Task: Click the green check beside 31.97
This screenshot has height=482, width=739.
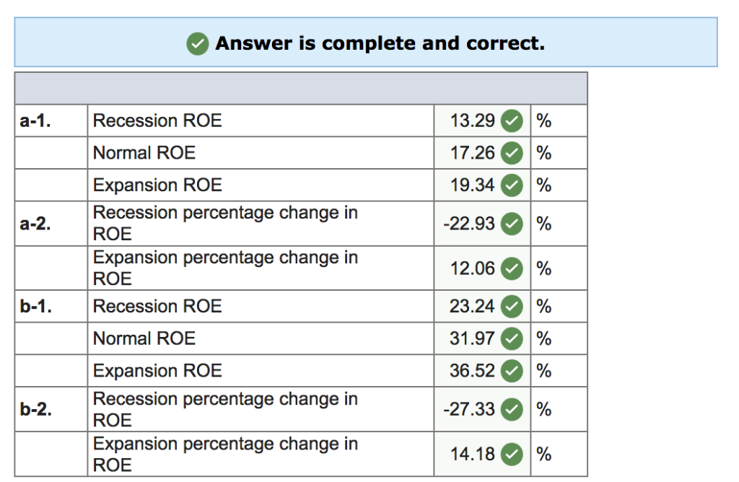Action: (512, 338)
